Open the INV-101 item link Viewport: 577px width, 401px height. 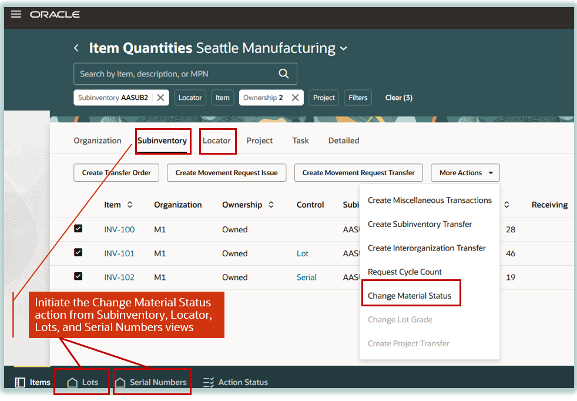point(119,253)
